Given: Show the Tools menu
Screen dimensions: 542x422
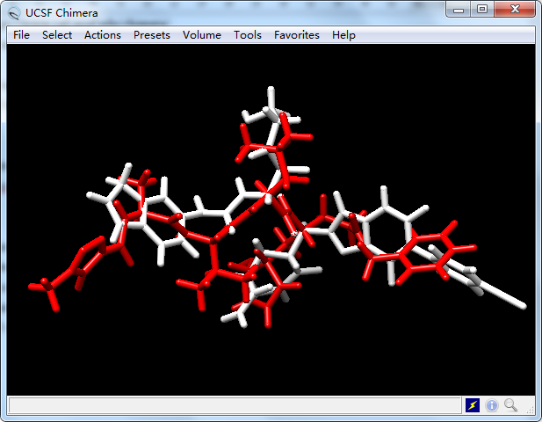Looking at the screenshot, I should coord(248,35).
